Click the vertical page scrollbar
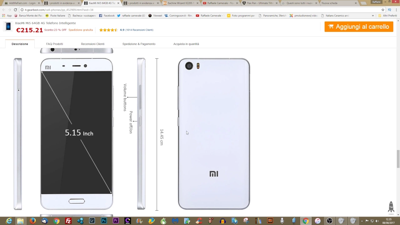400x225 pixels. click(x=398, y=159)
